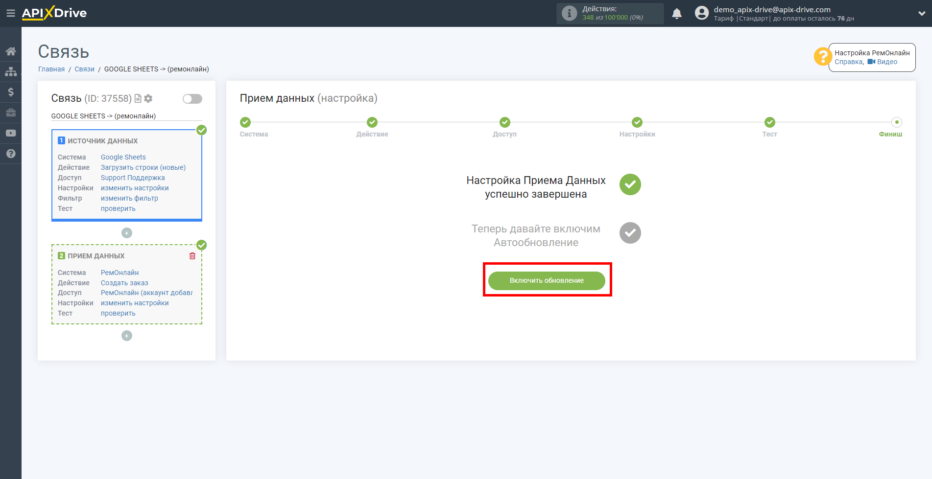Click the receiver block green check badge

coord(201,245)
